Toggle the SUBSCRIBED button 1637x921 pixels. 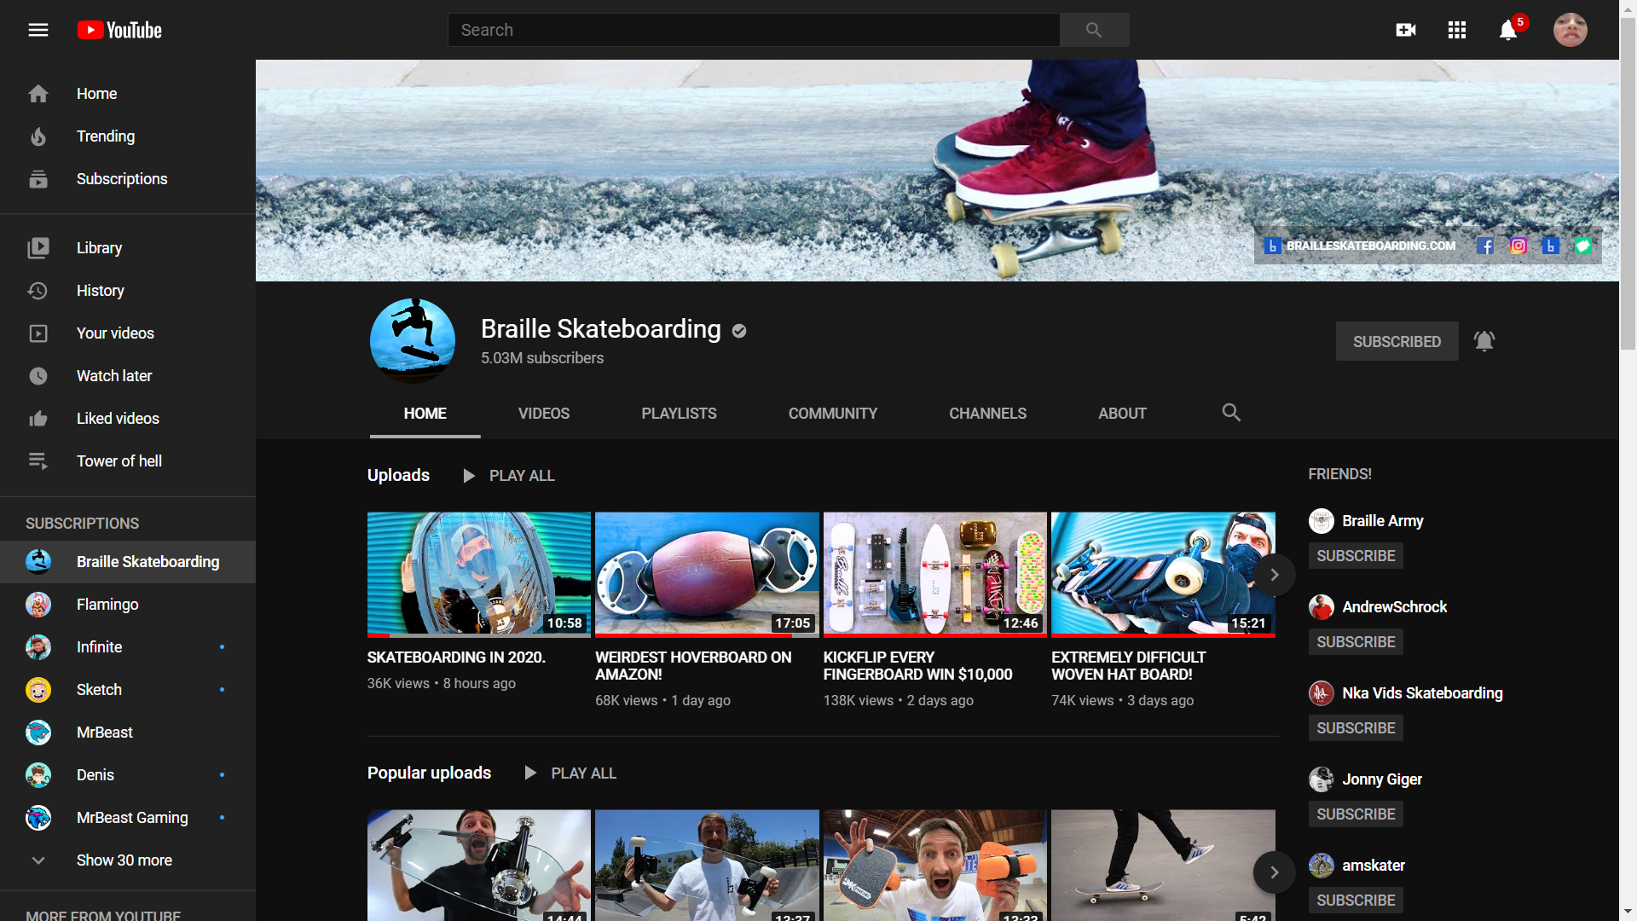[x=1397, y=341]
